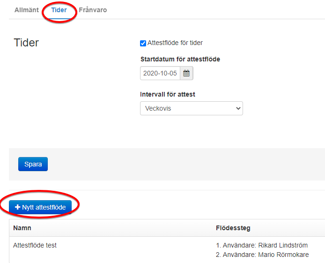
Task: Select the Attestflöde test row name
Action: pyautogui.click(x=35, y=245)
